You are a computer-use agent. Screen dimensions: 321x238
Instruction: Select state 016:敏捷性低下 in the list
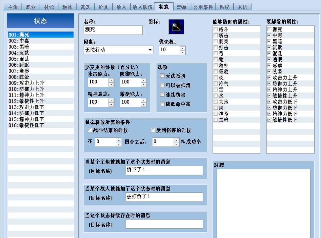(41, 125)
